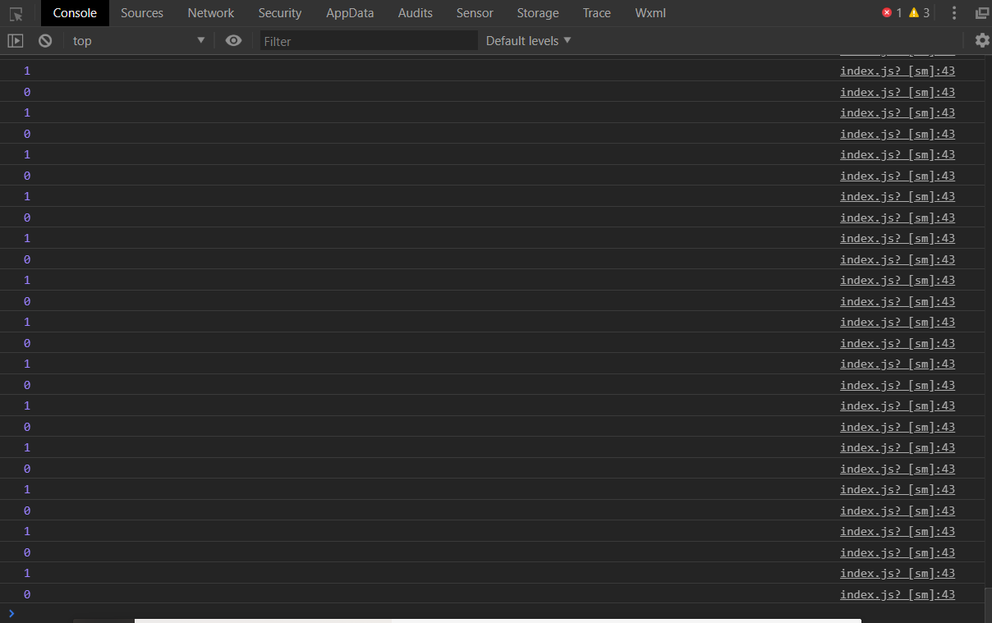Go to the AppData tab

pos(350,13)
